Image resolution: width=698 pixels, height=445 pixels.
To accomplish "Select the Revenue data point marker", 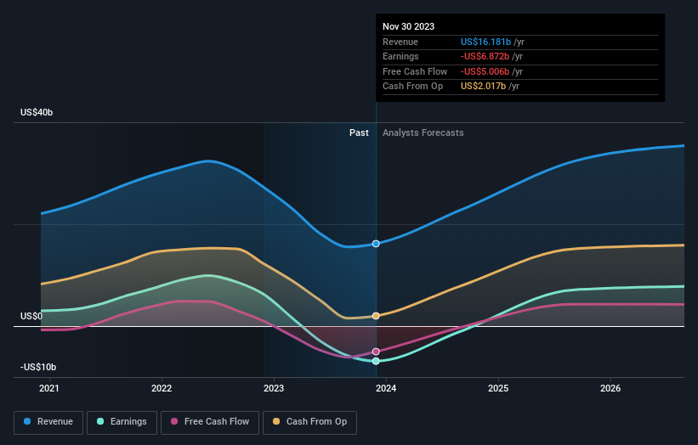I will pos(376,244).
